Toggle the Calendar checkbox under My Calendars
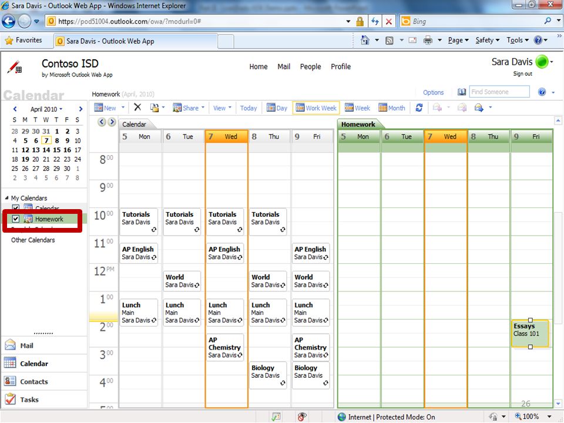 tap(15, 207)
